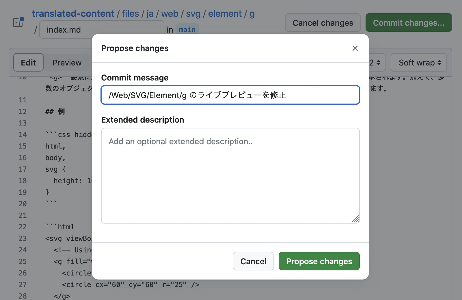
Task: Switch to the Edit tab
Action: click(28, 62)
